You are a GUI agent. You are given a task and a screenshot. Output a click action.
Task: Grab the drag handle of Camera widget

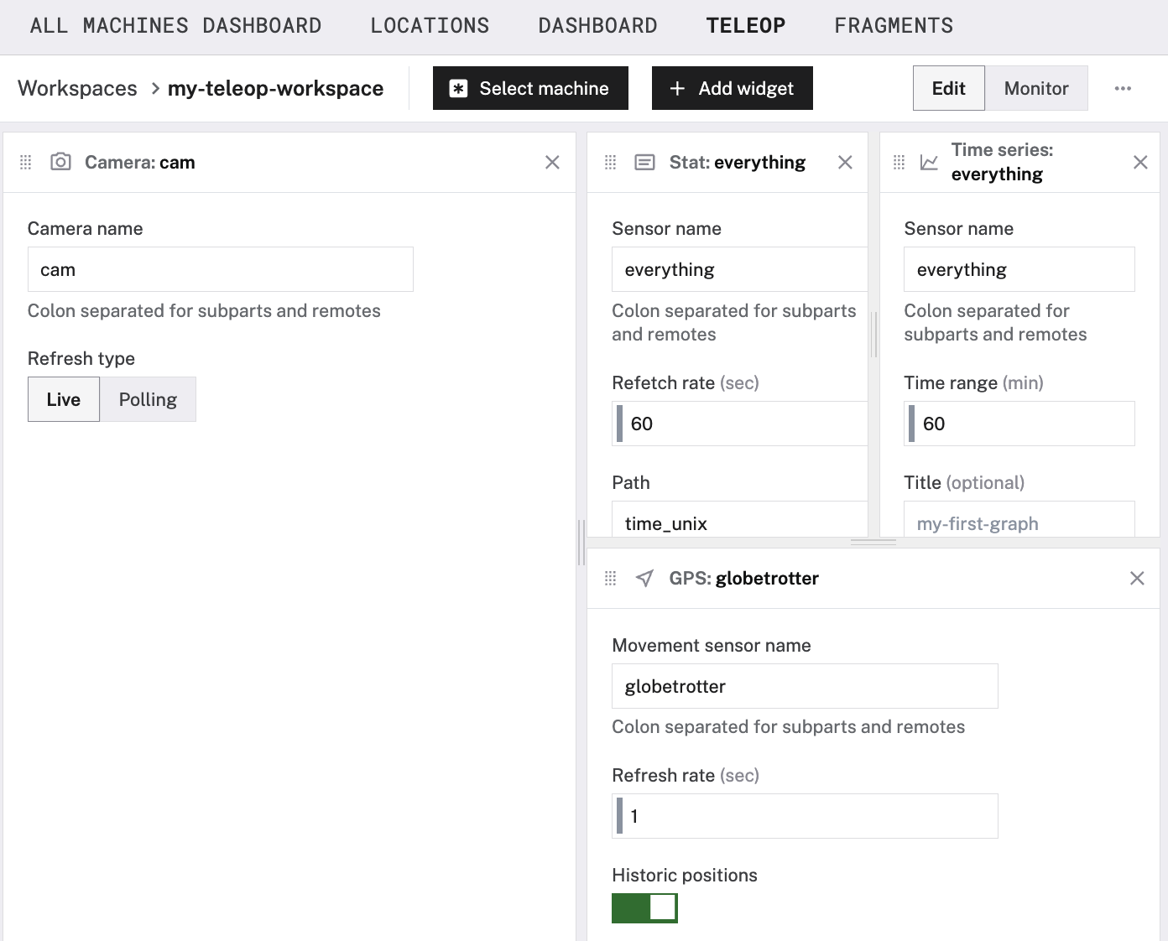click(x=26, y=162)
